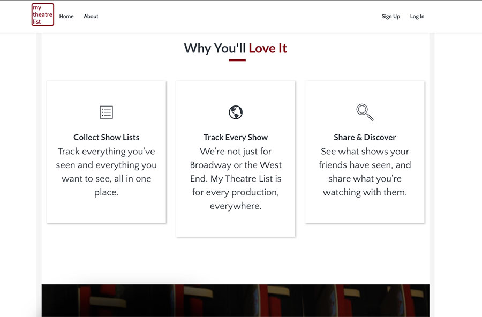The height and width of the screenshot is (317, 482).
Task: Click the Log In link
Action: pos(417,16)
